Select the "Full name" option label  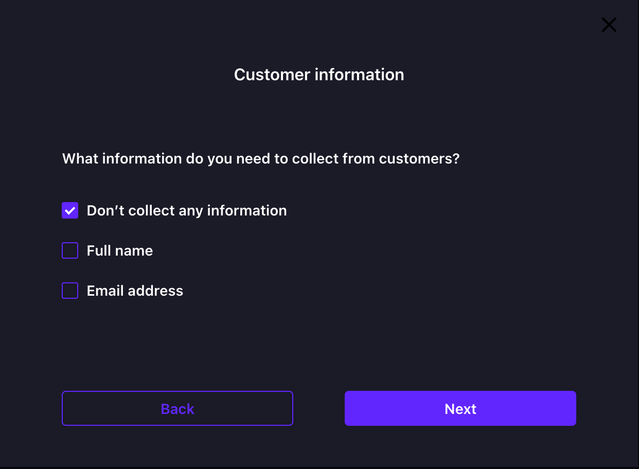pyautogui.click(x=119, y=250)
